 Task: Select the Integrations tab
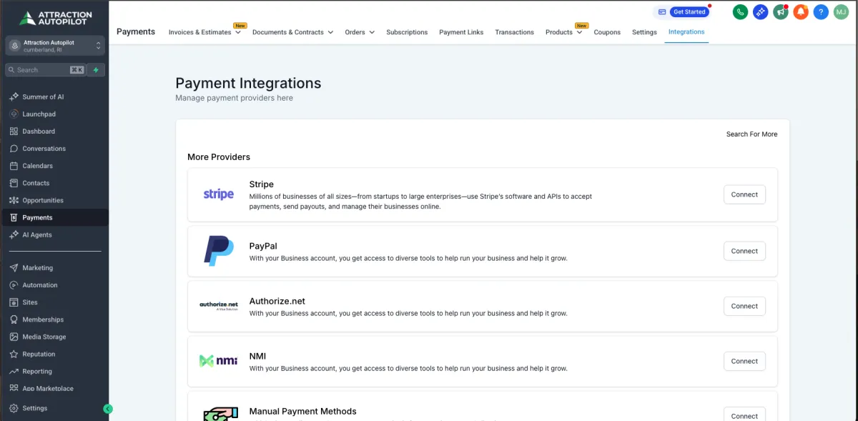click(x=686, y=32)
